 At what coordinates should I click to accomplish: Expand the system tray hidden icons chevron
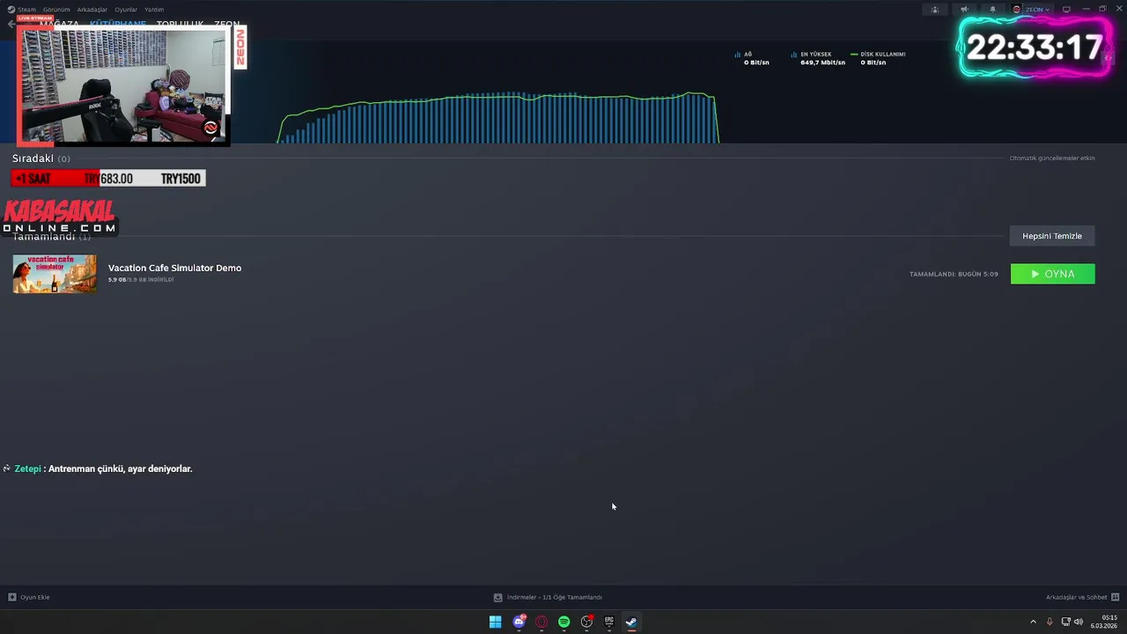click(1033, 622)
